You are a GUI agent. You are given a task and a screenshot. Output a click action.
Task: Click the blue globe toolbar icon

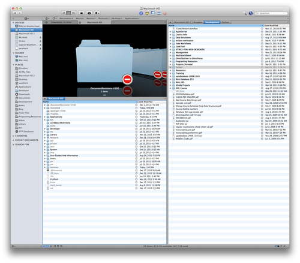[x=250, y=13]
